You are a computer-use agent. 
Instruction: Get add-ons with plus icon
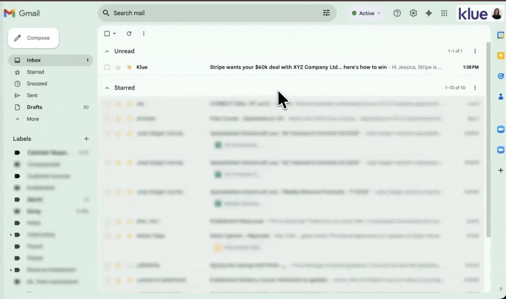tap(501, 170)
